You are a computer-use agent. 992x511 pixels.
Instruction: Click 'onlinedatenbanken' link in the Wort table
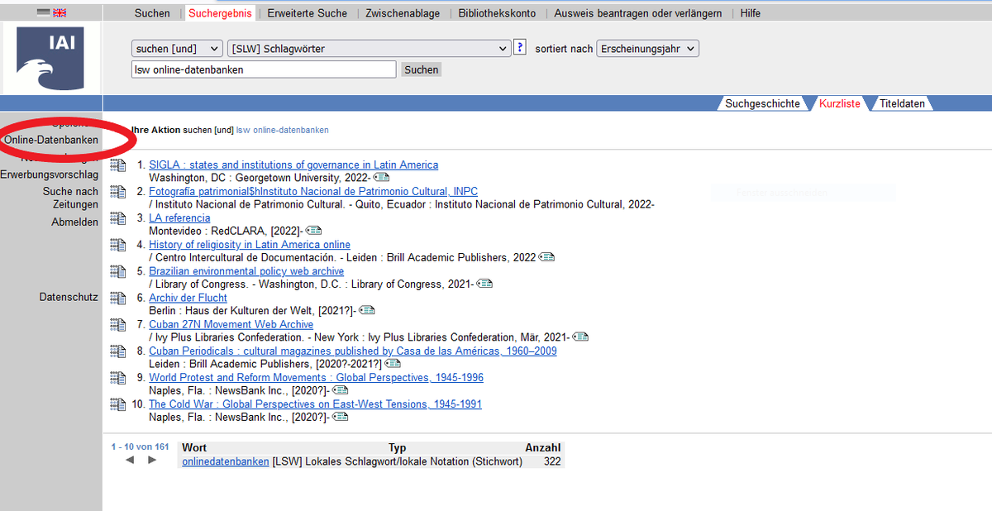point(226,461)
